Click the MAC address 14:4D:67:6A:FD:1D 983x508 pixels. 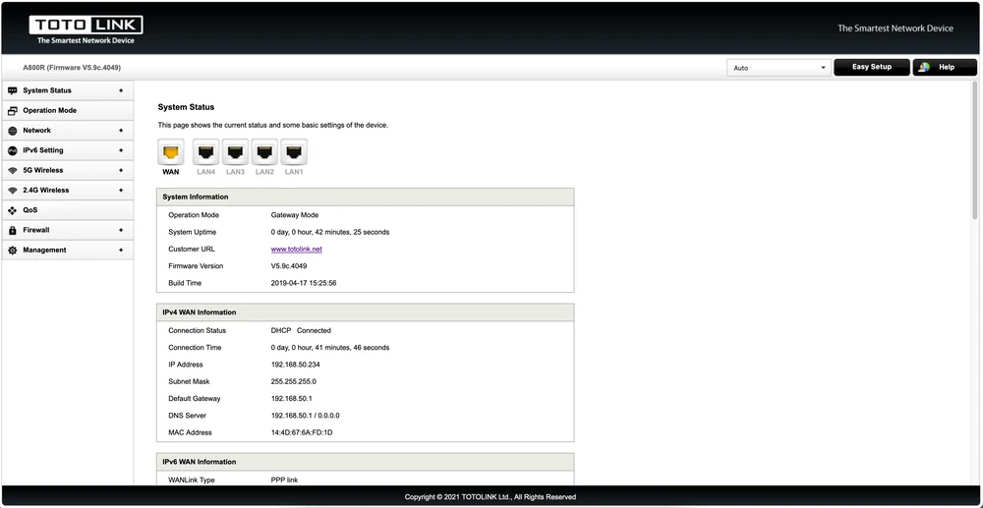click(x=302, y=433)
